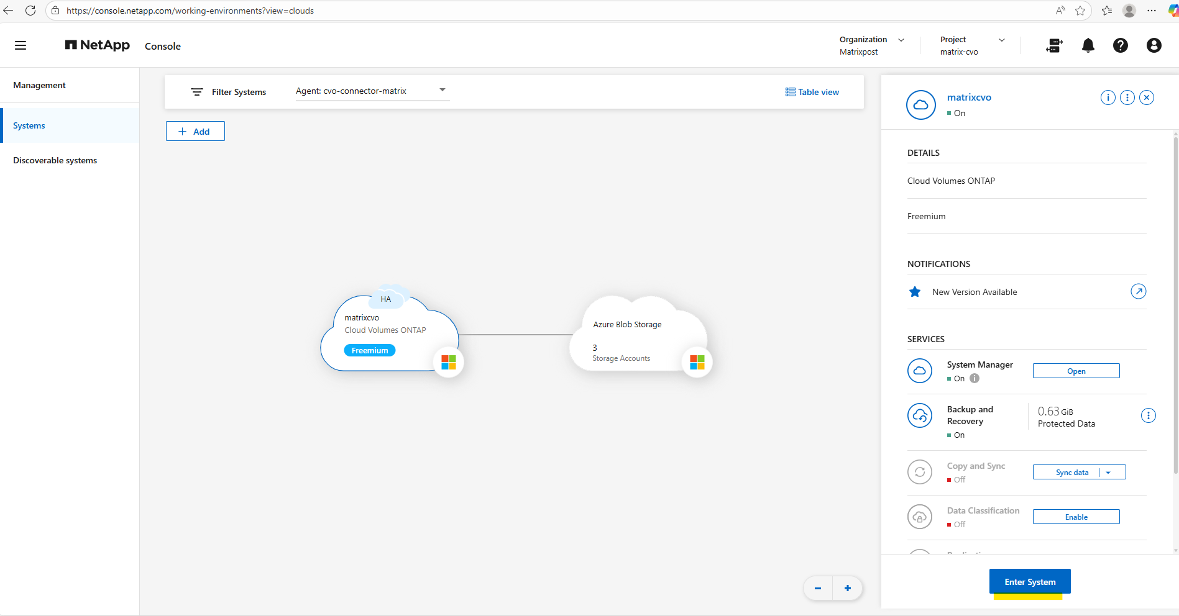Expand the Project matrix-cvo dropdown
Viewport: 1179px width, 616px height.
tap(1001, 40)
